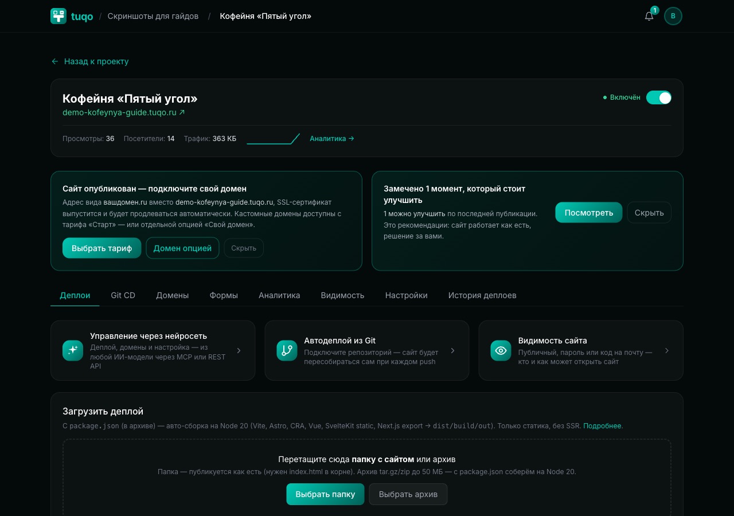Click the Сайт опубликован banner heading

click(154, 189)
